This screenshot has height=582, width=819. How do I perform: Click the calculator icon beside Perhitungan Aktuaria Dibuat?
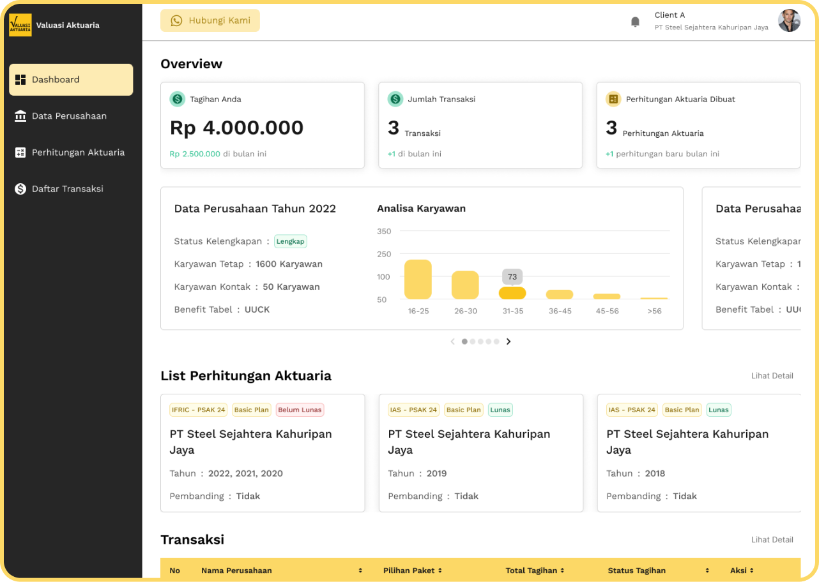613,99
